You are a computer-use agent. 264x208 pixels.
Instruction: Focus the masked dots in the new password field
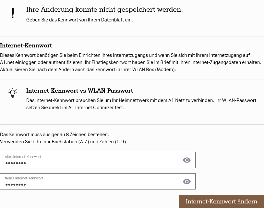point(16,185)
